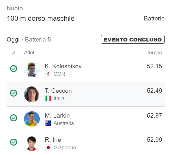172x155 pixels.
Task: Open R. Irie's profile photo
Action: click(x=32, y=143)
